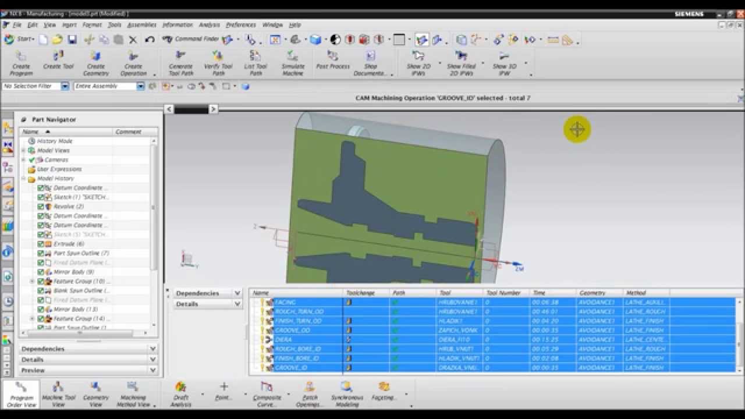The width and height of the screenshot is (745, 419).
Task: Switch to Machine Tool View
Action: [x=58, y=394]
